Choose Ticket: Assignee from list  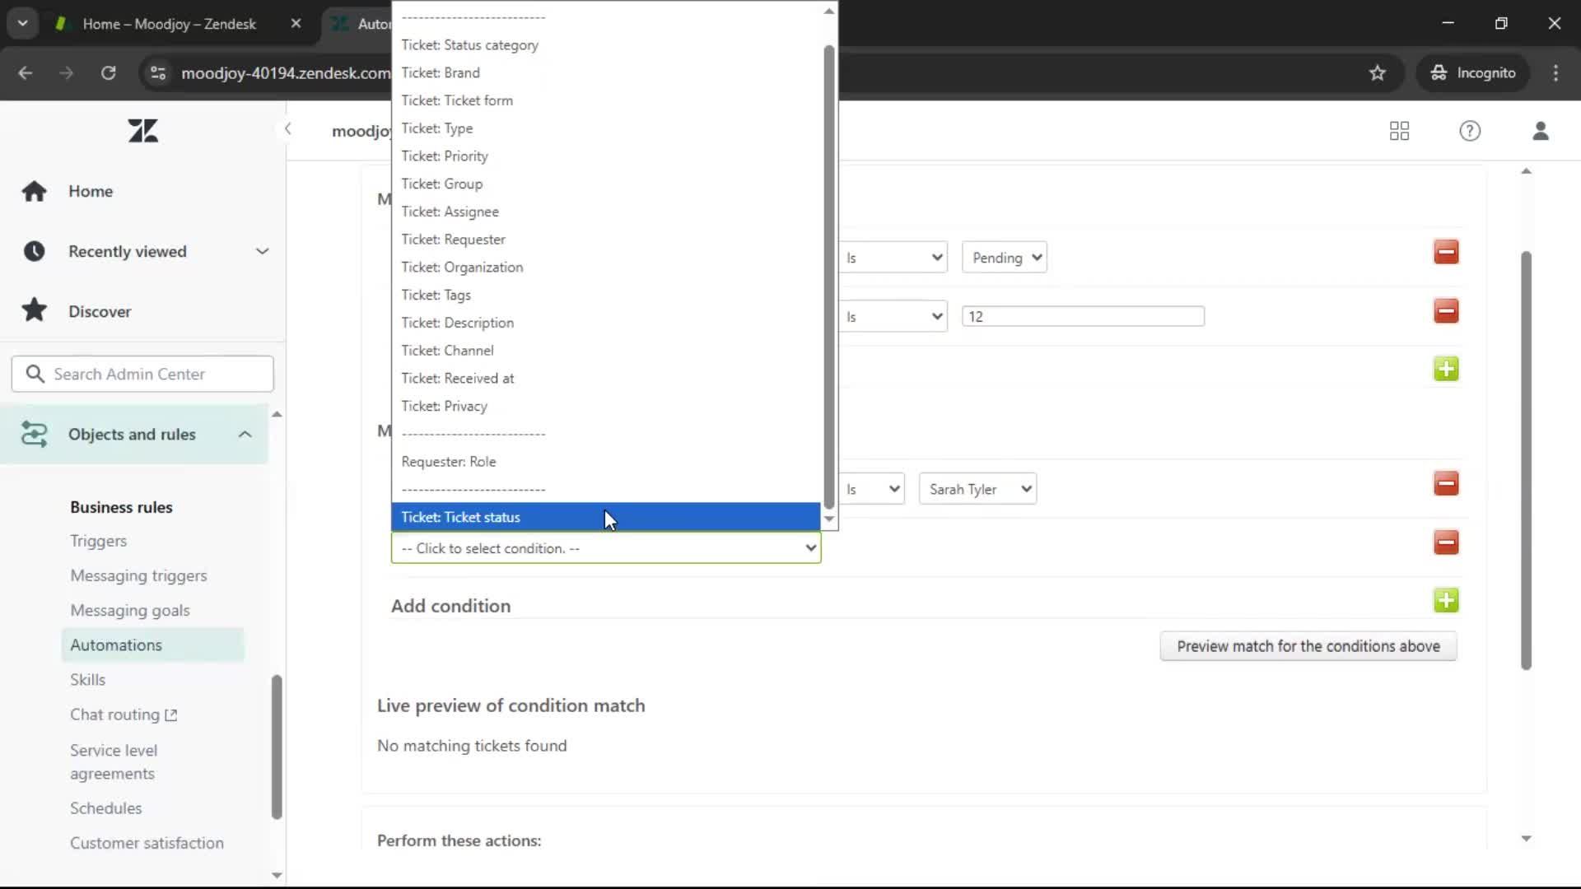point(606,212)
